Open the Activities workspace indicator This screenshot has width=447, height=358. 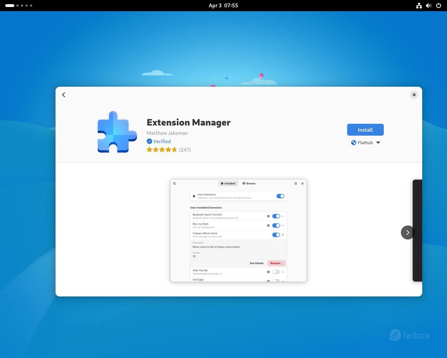[x=19, y=6]
